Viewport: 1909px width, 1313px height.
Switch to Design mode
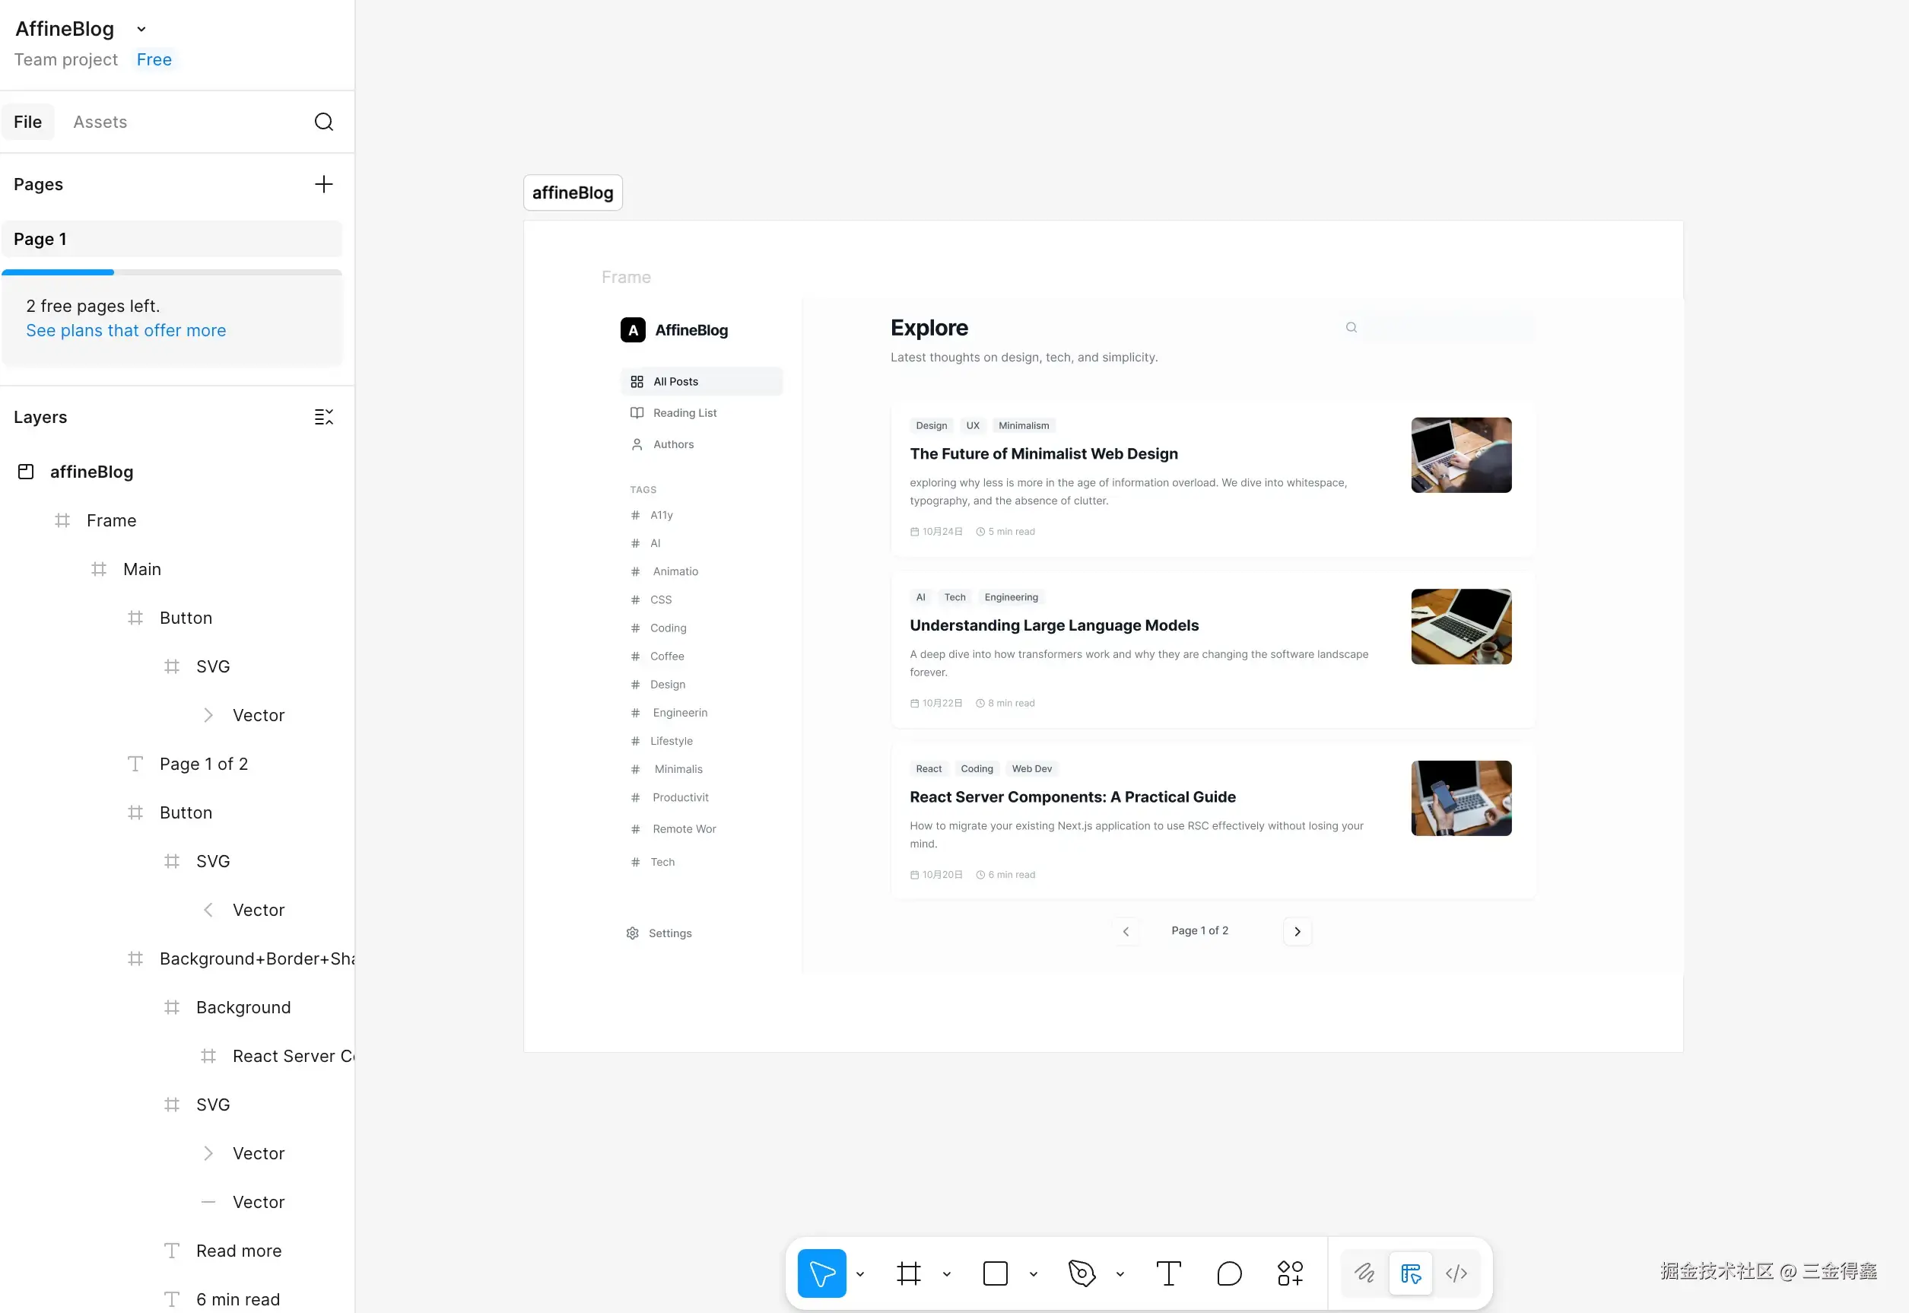1411,1273
